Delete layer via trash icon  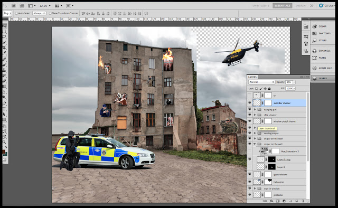click(x=303, y=201)
